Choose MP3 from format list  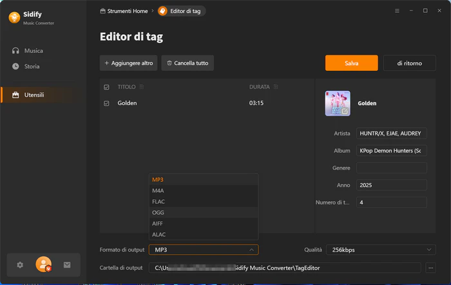204,180
